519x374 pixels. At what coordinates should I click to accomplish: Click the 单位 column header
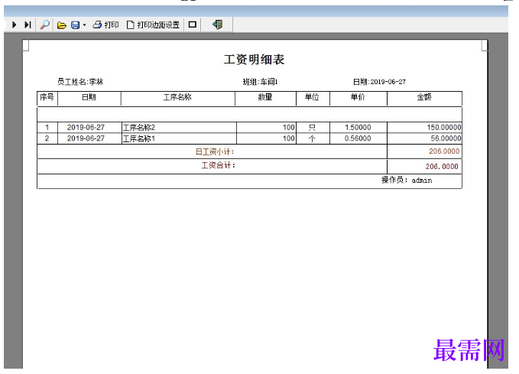[x=313, y=97]
